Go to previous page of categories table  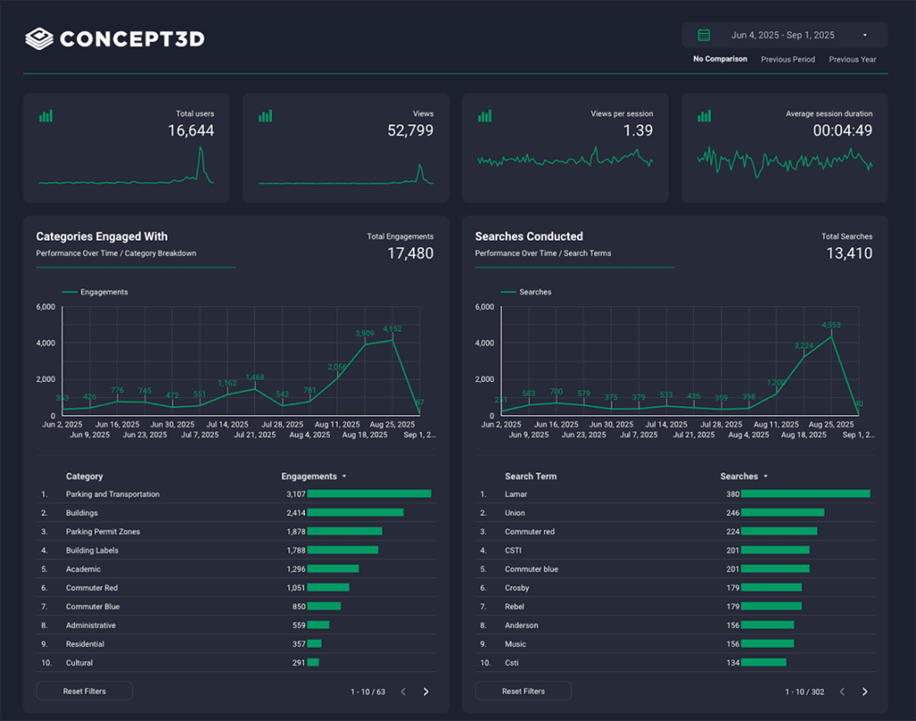(403, 691)
